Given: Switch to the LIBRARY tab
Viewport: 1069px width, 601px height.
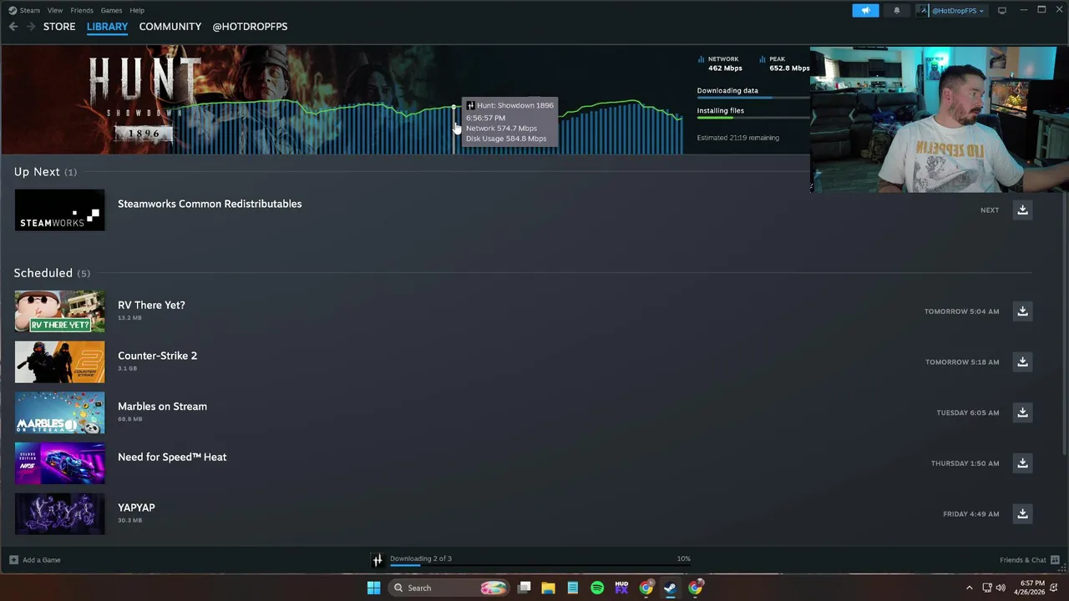Looking at the screenshot, I should point(107,27).
